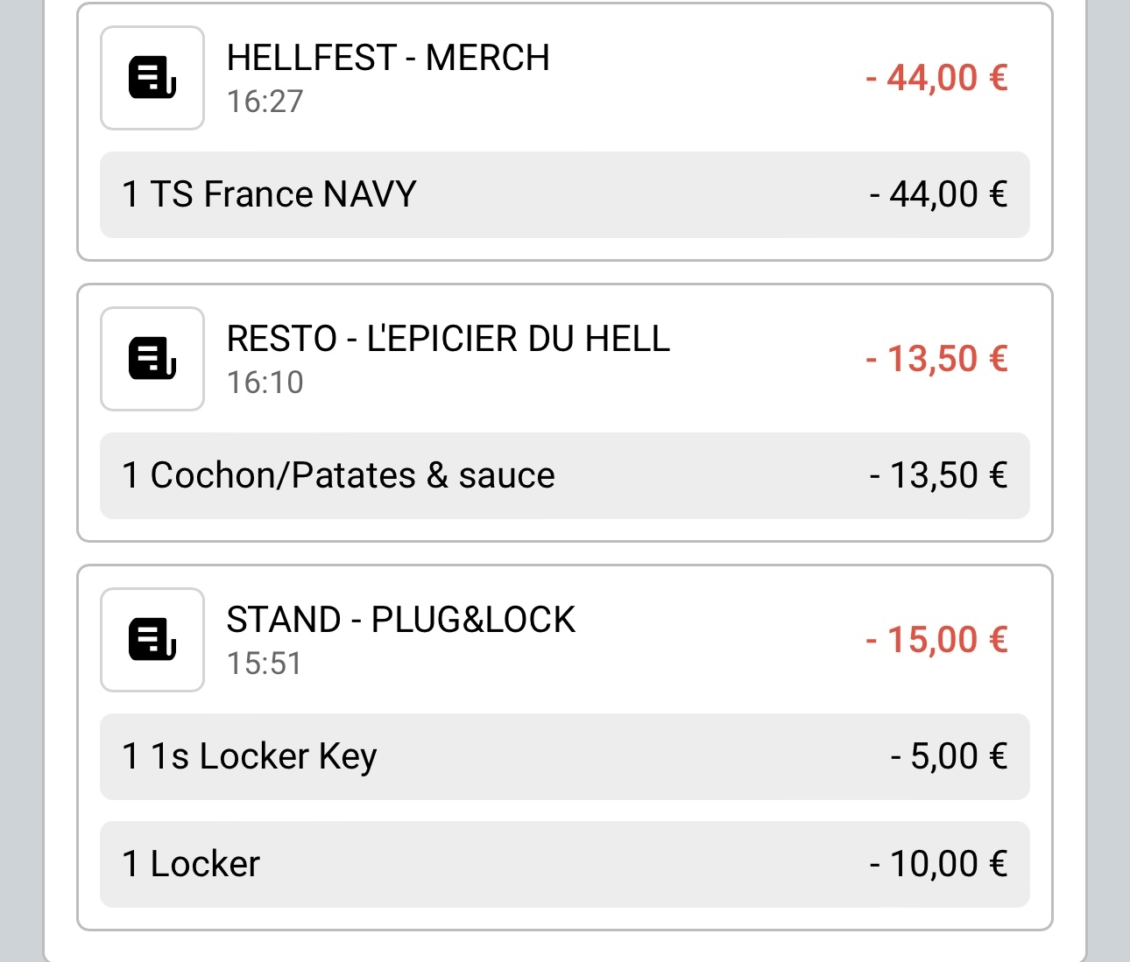Click the 16:10 timestamp under the RESTO entry
The width and height of the screenshot is (1130, 962).
point(265,383)
